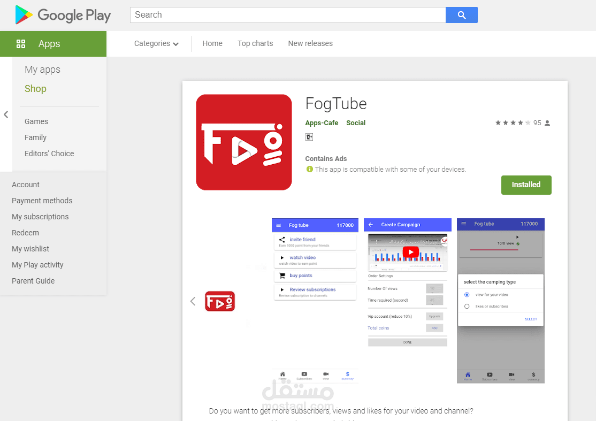Open the Fog tube menu screenshot
The width and height of the screenshot is (596, 421).
[x=315, y=300]
